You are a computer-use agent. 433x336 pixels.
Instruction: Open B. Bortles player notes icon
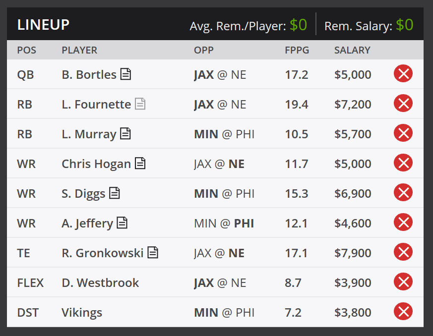pyautogui.click(x=125, y=74)
